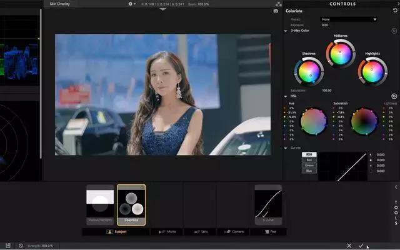Reset the HSL section
The width and height of the screenshot is (400, 250).
(394, 96)
